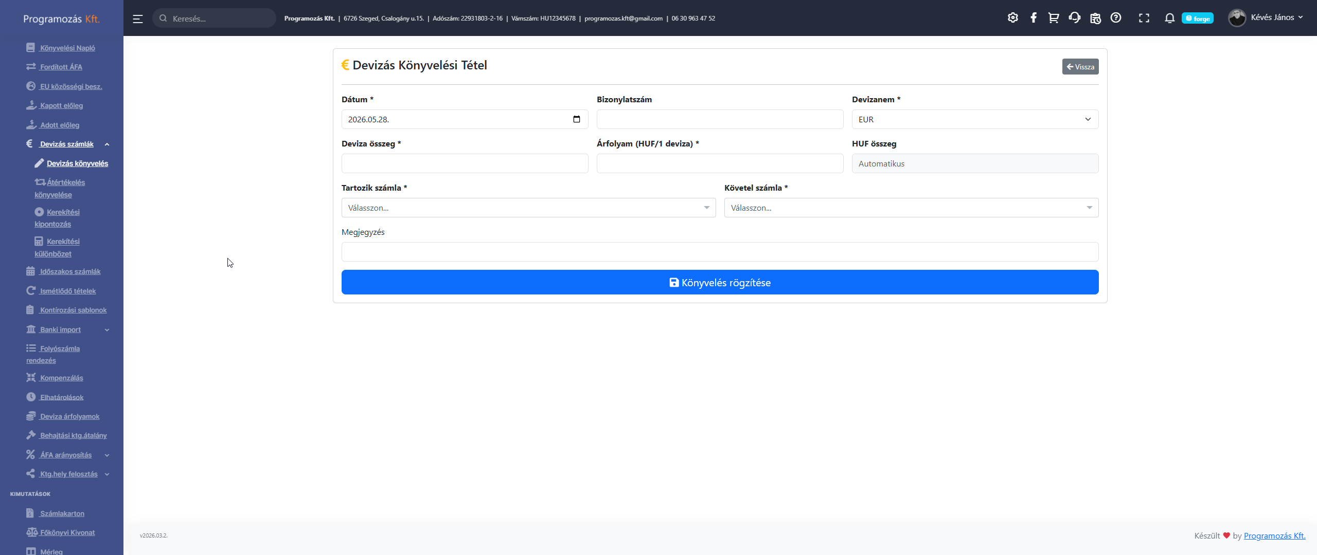Open the settings gear icon in header
Image resolution: width=1317 pixels, height=555 pixels.
(x=1012, y=18)
